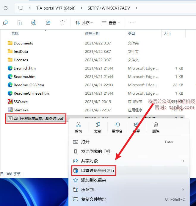196x206 pixels.
Task: Click the InstData folder icon
Action: point(10,51)
